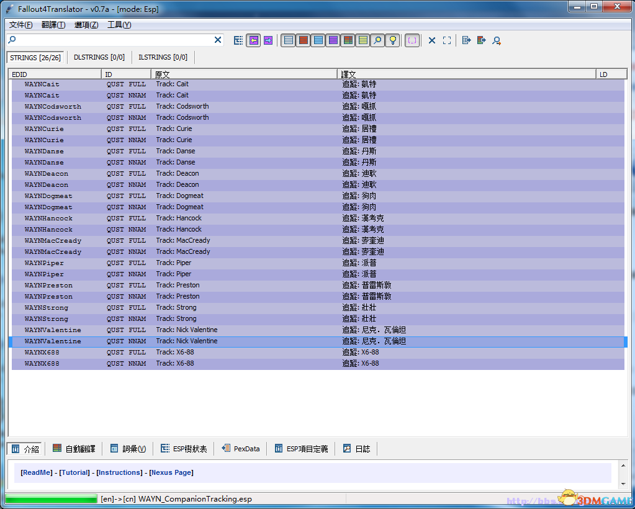Image resolution: width=635 pixels, height=509 pixels.
Task: Open the ESP樹狀表 bottom tab
Action: 184,449
